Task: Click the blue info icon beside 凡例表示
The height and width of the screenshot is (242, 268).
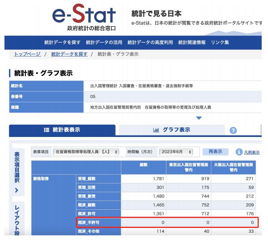Action: pos(239,152)
